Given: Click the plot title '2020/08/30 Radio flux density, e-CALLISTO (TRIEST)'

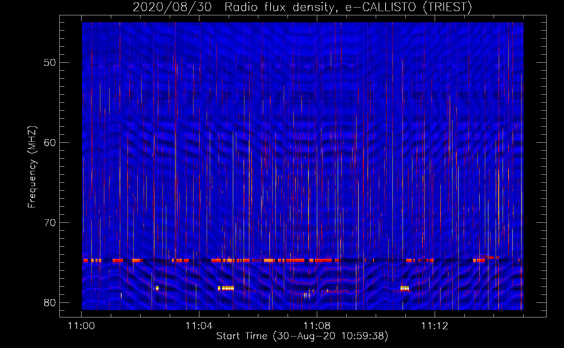Looking at the screenshot, I should coord(302,7).
